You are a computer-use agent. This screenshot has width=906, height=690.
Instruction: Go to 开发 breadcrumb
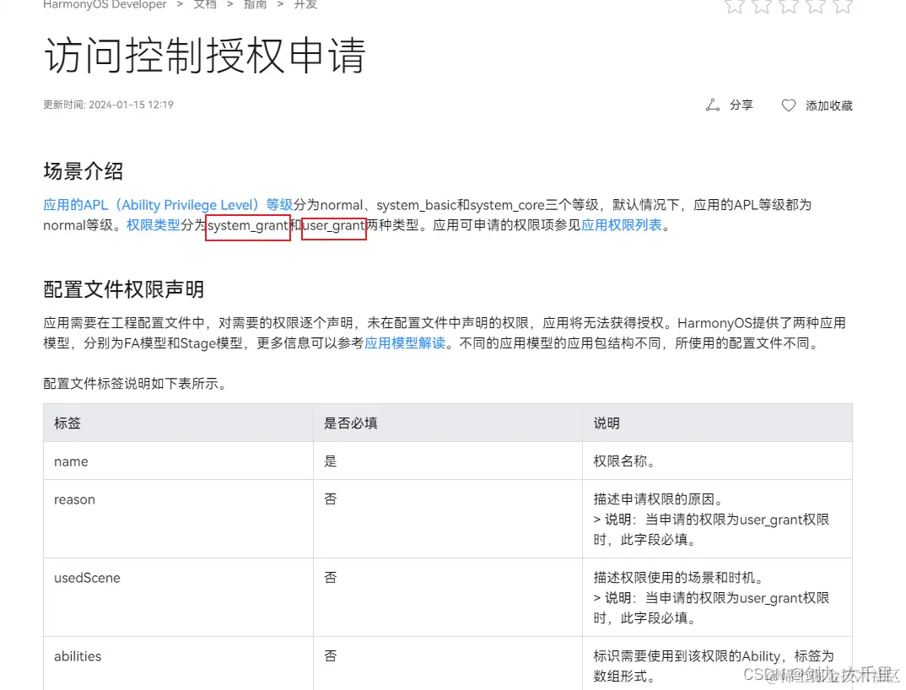305,4
